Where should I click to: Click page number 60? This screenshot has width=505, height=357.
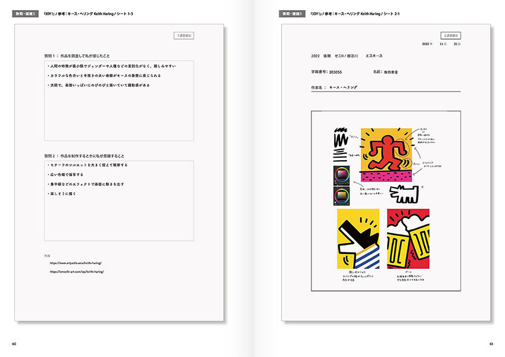pos(14,344)
